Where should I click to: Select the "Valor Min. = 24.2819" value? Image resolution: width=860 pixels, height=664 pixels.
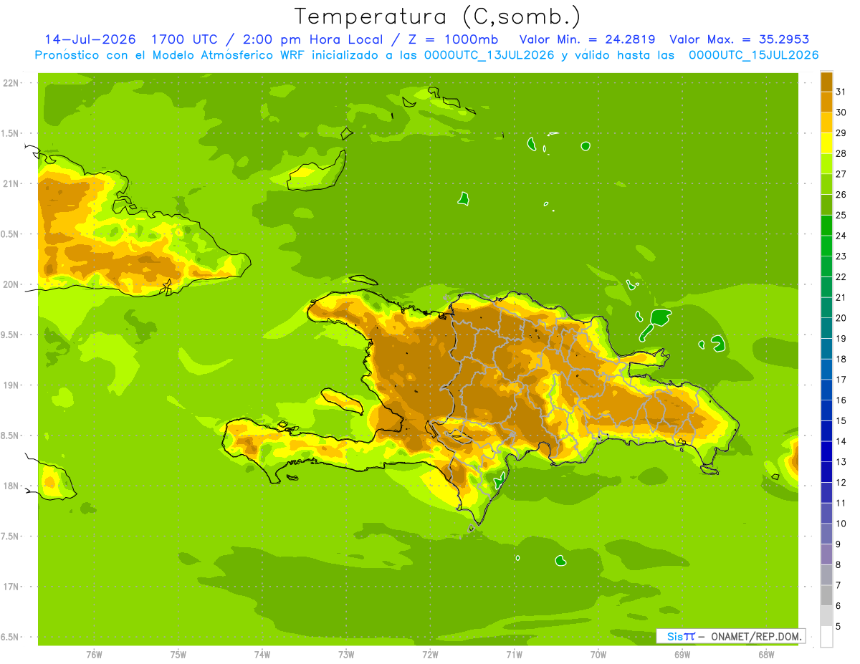point(587,39)
